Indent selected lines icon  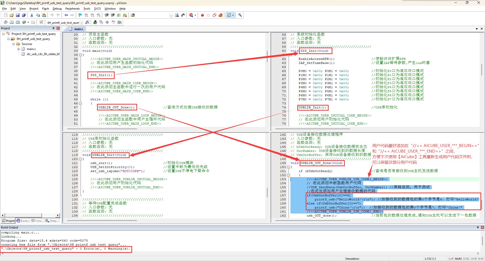107,15
